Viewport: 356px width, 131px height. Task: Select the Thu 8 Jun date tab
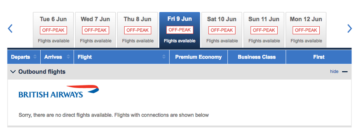click(x=137, y=30)
